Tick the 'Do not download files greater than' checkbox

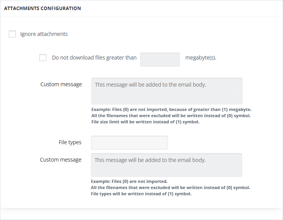pos(43,58)
